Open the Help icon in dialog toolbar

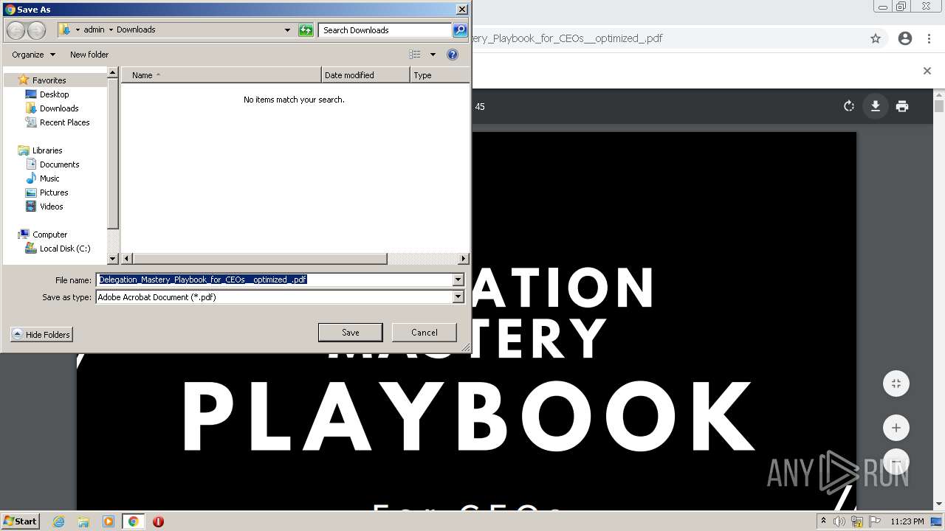(x=453, y=55)
